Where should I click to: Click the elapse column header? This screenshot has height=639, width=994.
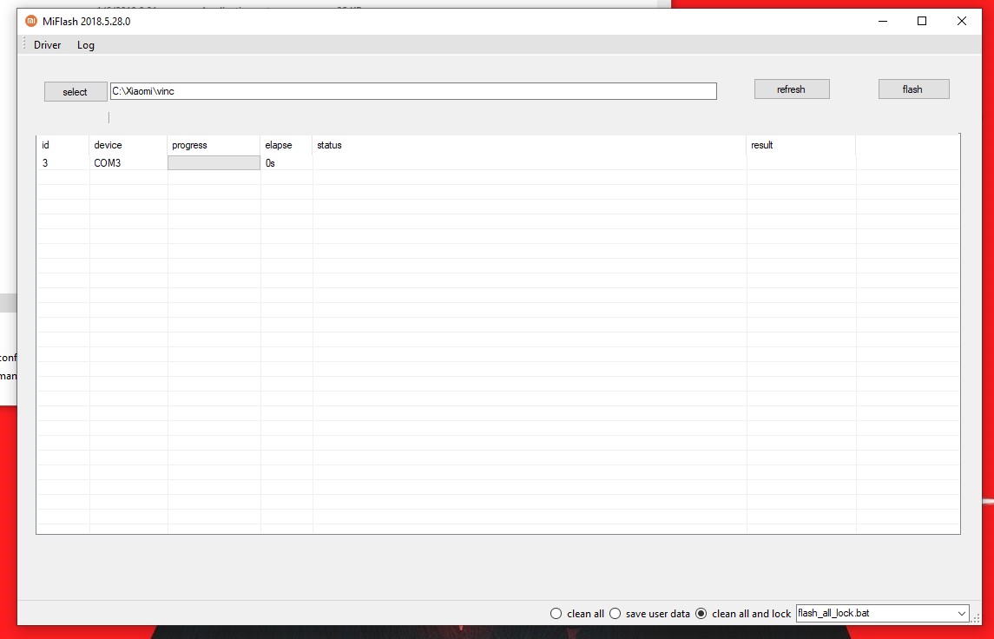coord(286,145)
